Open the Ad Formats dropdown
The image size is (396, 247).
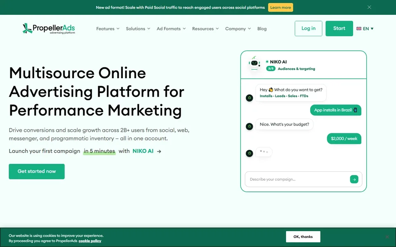(x=171, y=29)
